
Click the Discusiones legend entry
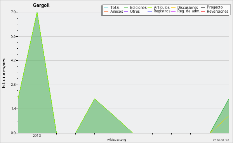185,7
